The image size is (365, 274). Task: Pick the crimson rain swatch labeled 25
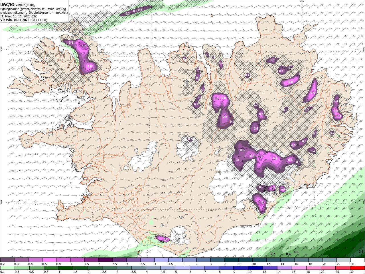[x=343, y=268]
